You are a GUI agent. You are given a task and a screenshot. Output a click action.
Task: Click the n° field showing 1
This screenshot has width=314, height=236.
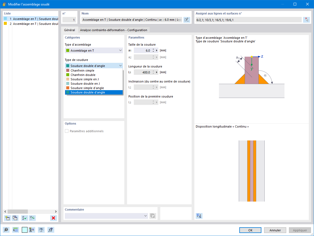point(69,20)
